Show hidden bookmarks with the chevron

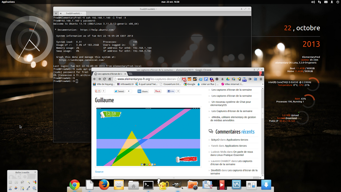(263, 84)
